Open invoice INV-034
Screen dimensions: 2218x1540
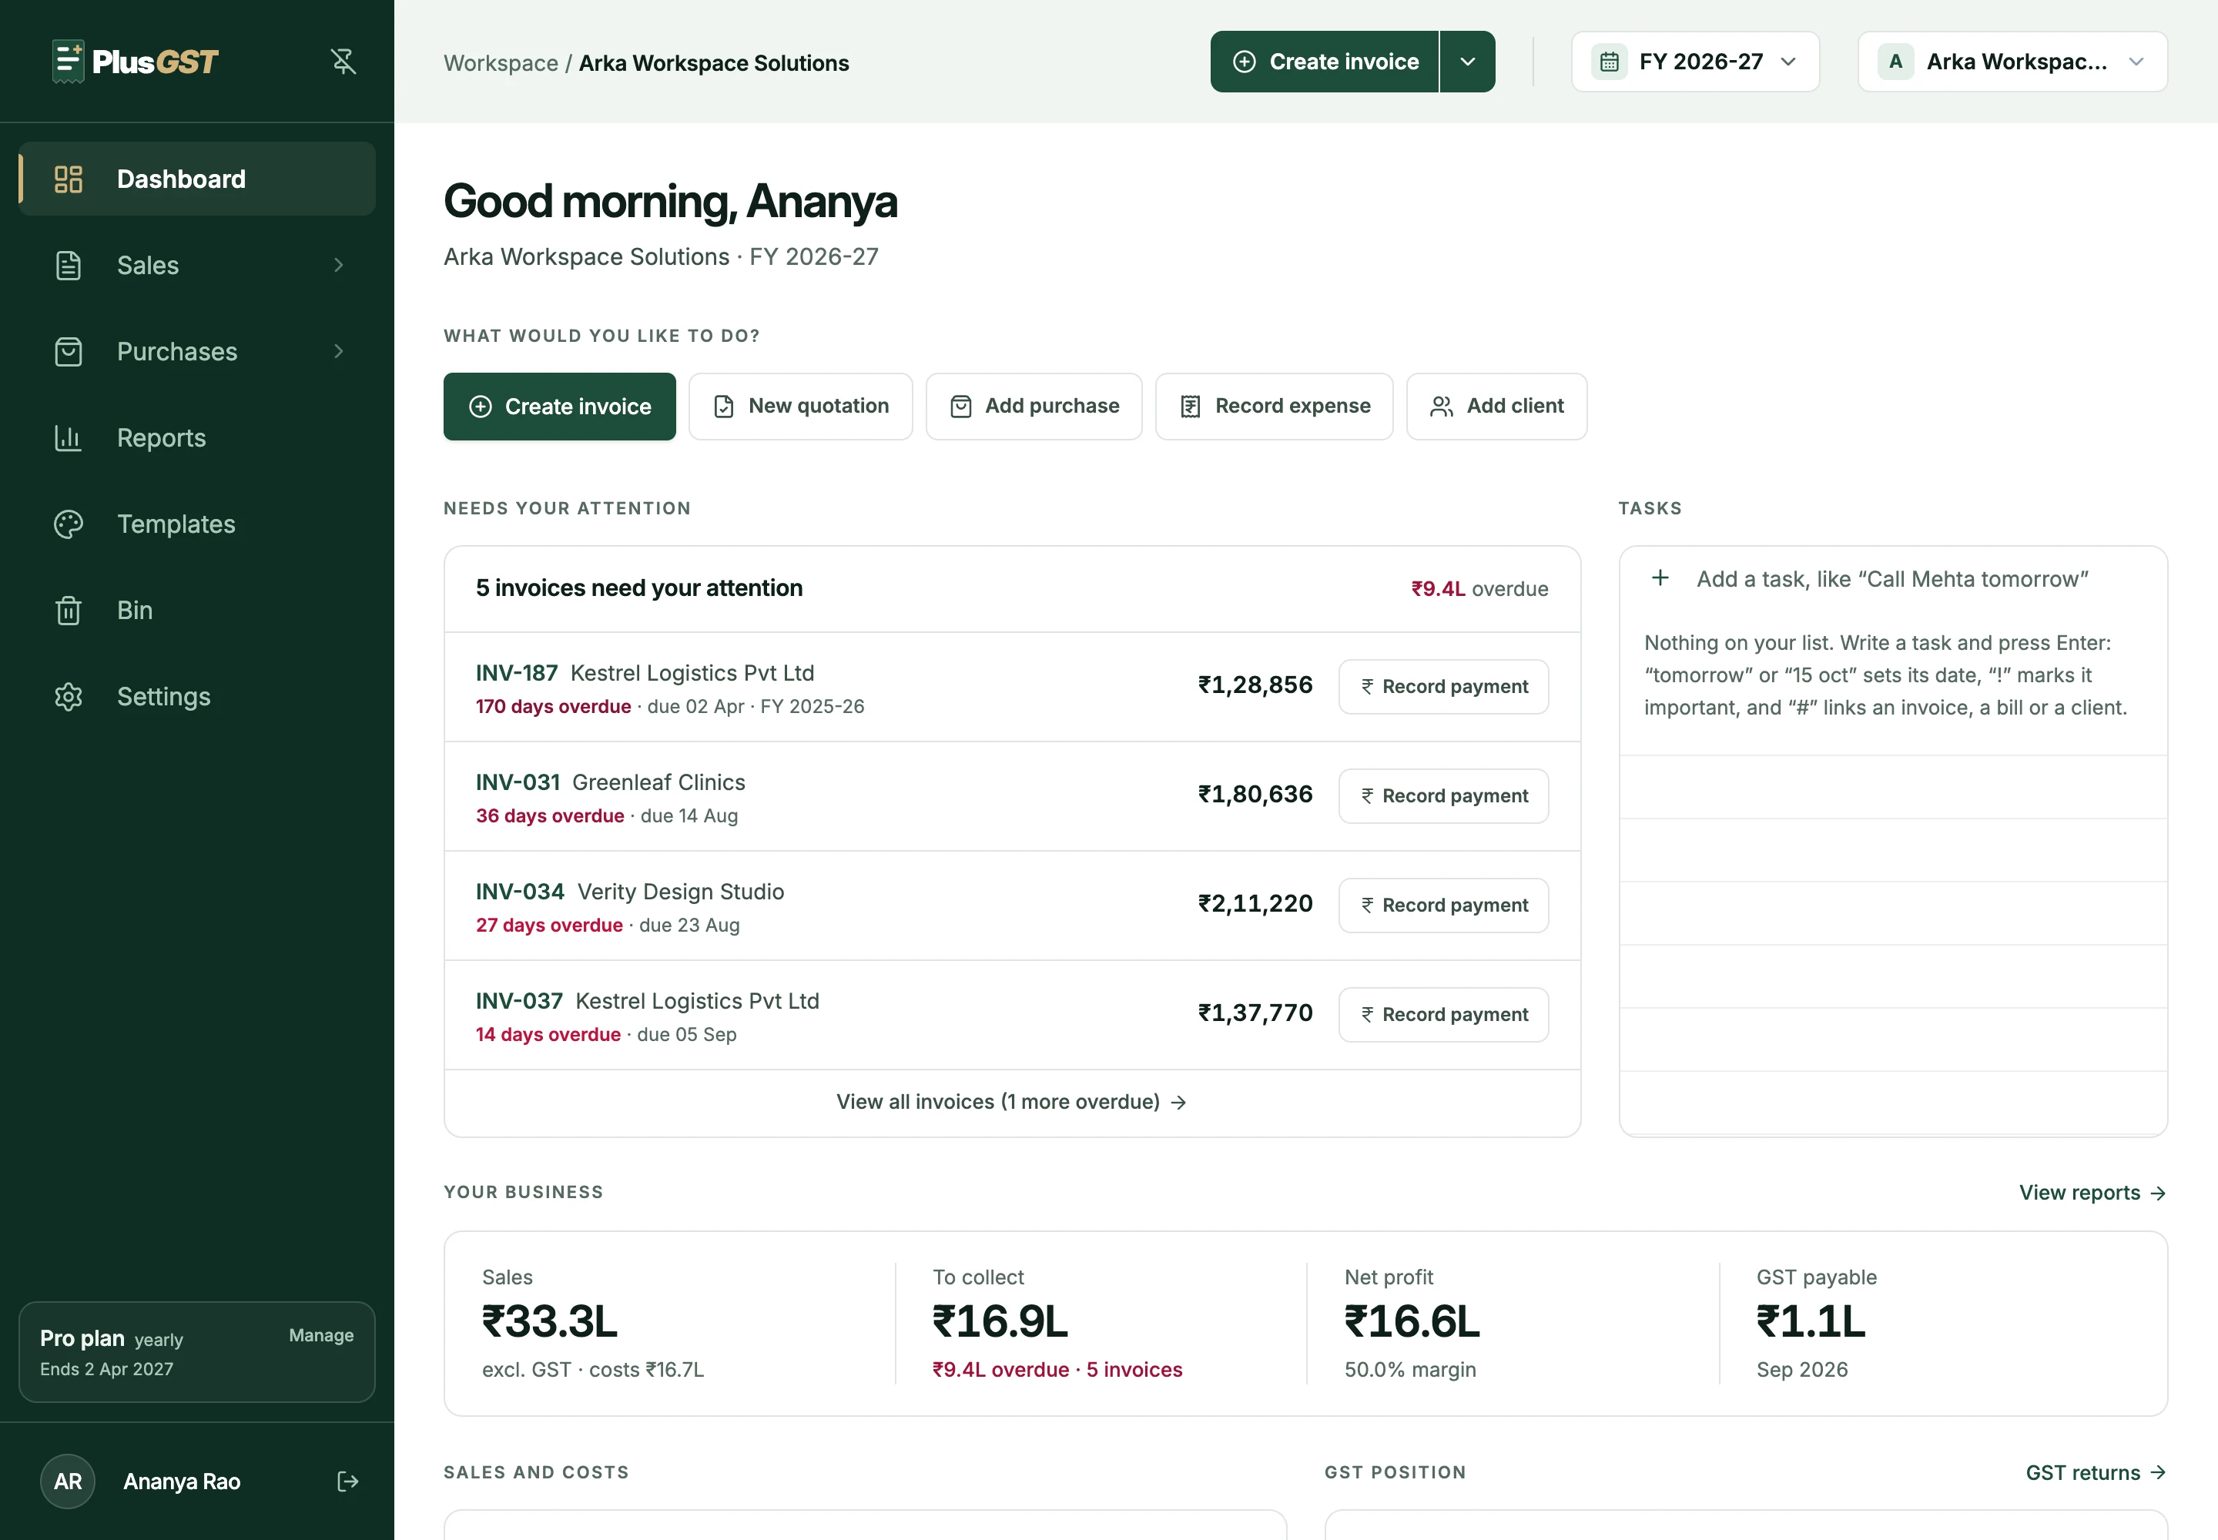point(521,892)
